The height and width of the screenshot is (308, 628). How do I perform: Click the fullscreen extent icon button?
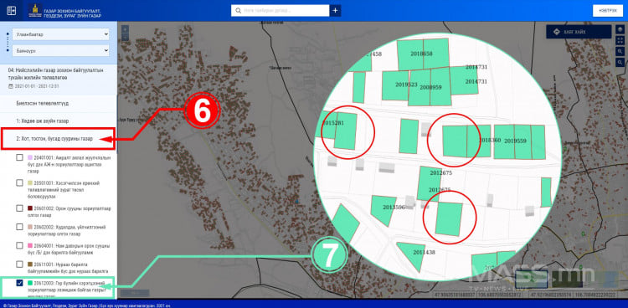pos(620,40)
